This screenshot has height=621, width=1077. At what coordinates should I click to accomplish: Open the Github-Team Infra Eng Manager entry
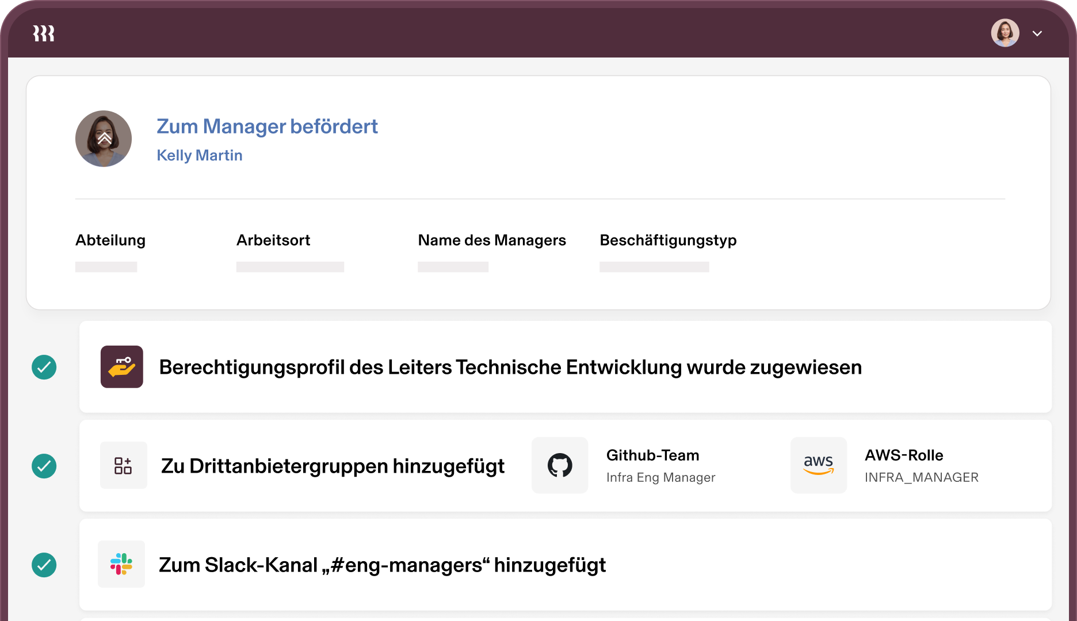click(x=660, y=466)
